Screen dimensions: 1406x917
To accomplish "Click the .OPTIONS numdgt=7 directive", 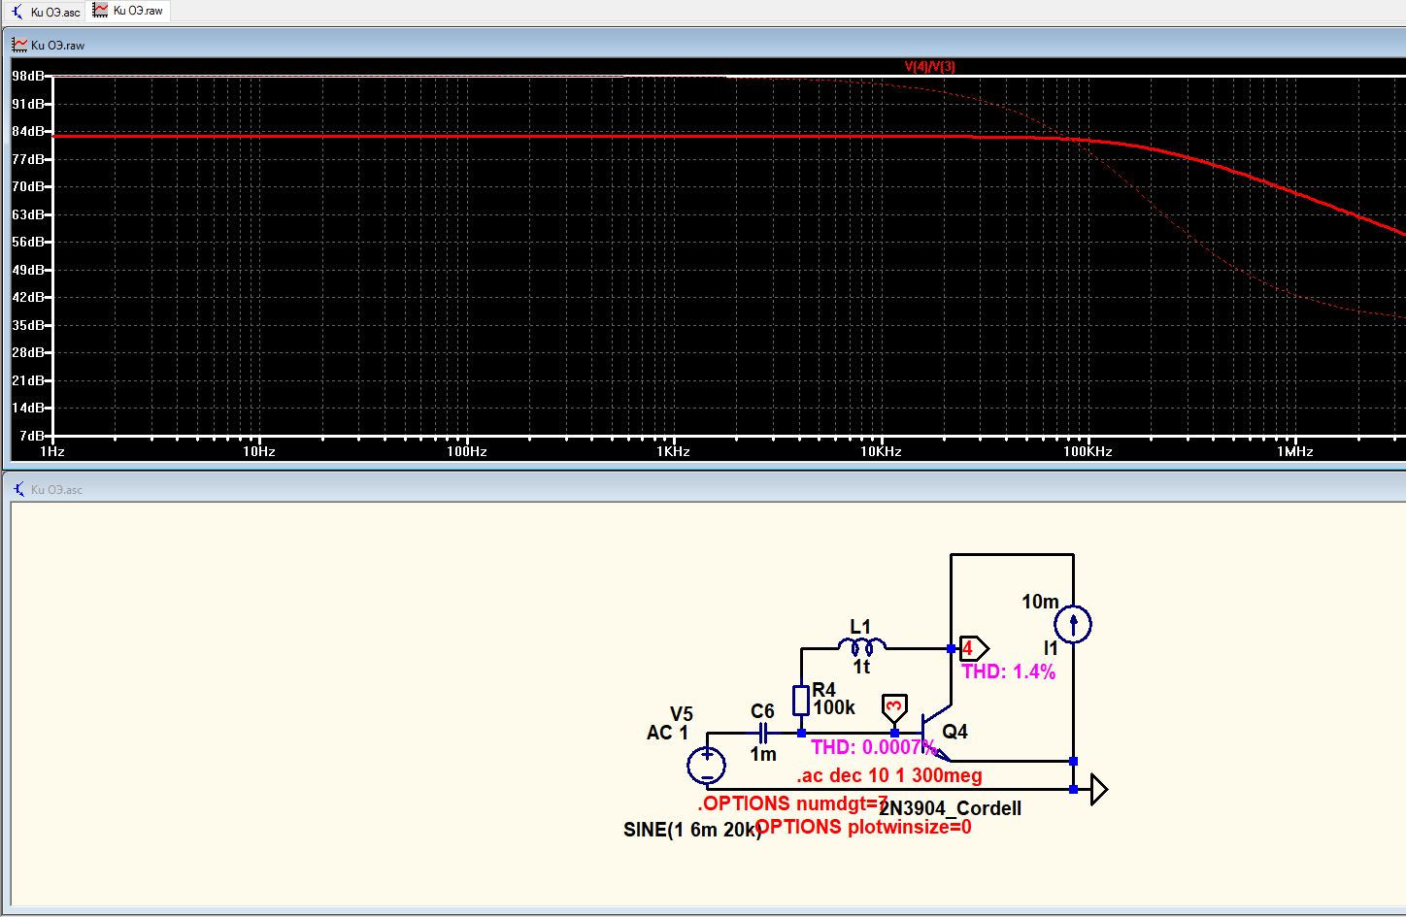I will 792,803.
